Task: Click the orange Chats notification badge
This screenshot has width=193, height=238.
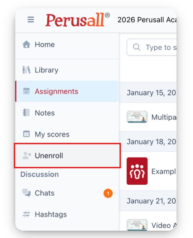Action: (x=108, y=193)
